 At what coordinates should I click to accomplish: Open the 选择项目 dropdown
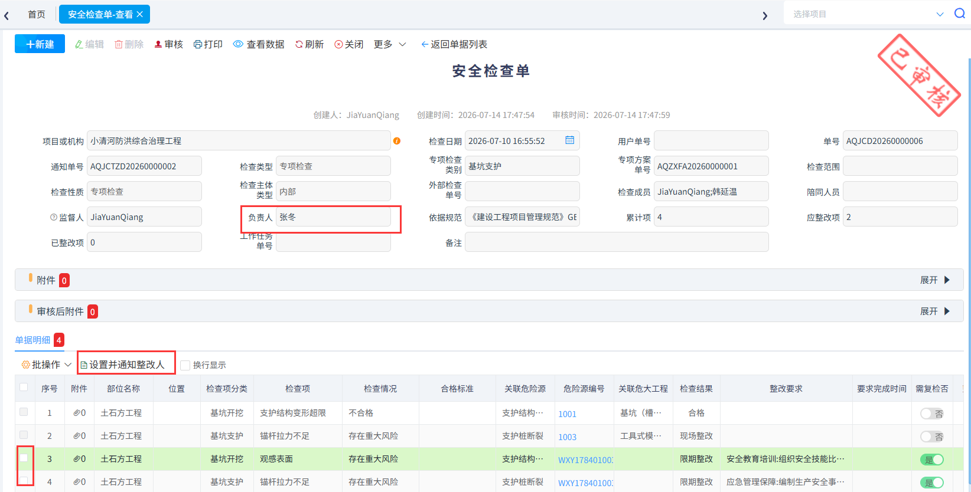(x=868, y=14)
